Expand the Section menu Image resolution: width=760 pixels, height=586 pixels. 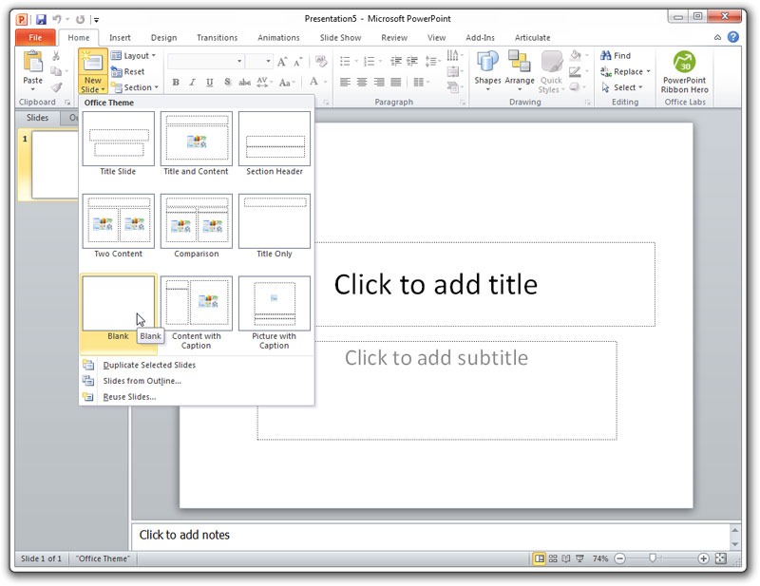point(133,87)
